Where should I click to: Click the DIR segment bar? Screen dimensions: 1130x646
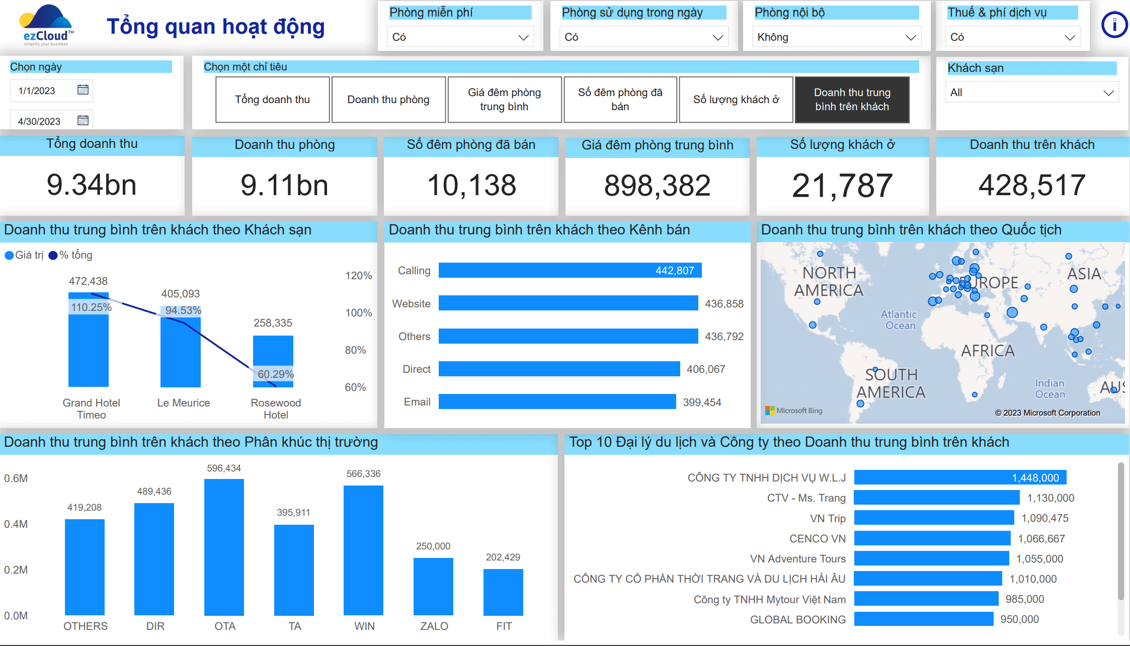(154, 559)
